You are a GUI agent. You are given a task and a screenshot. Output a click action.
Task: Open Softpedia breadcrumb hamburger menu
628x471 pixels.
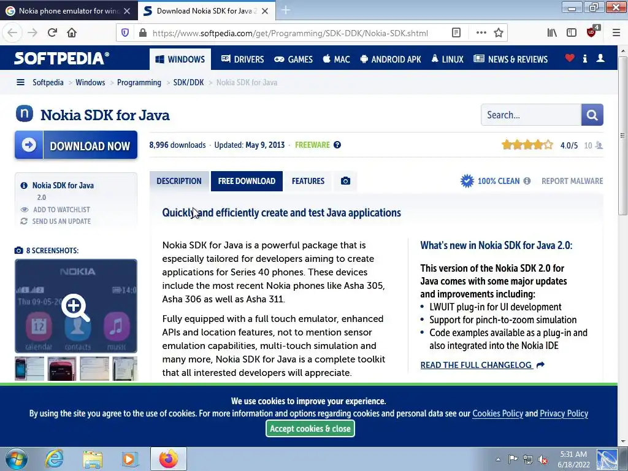click(20, 83)
